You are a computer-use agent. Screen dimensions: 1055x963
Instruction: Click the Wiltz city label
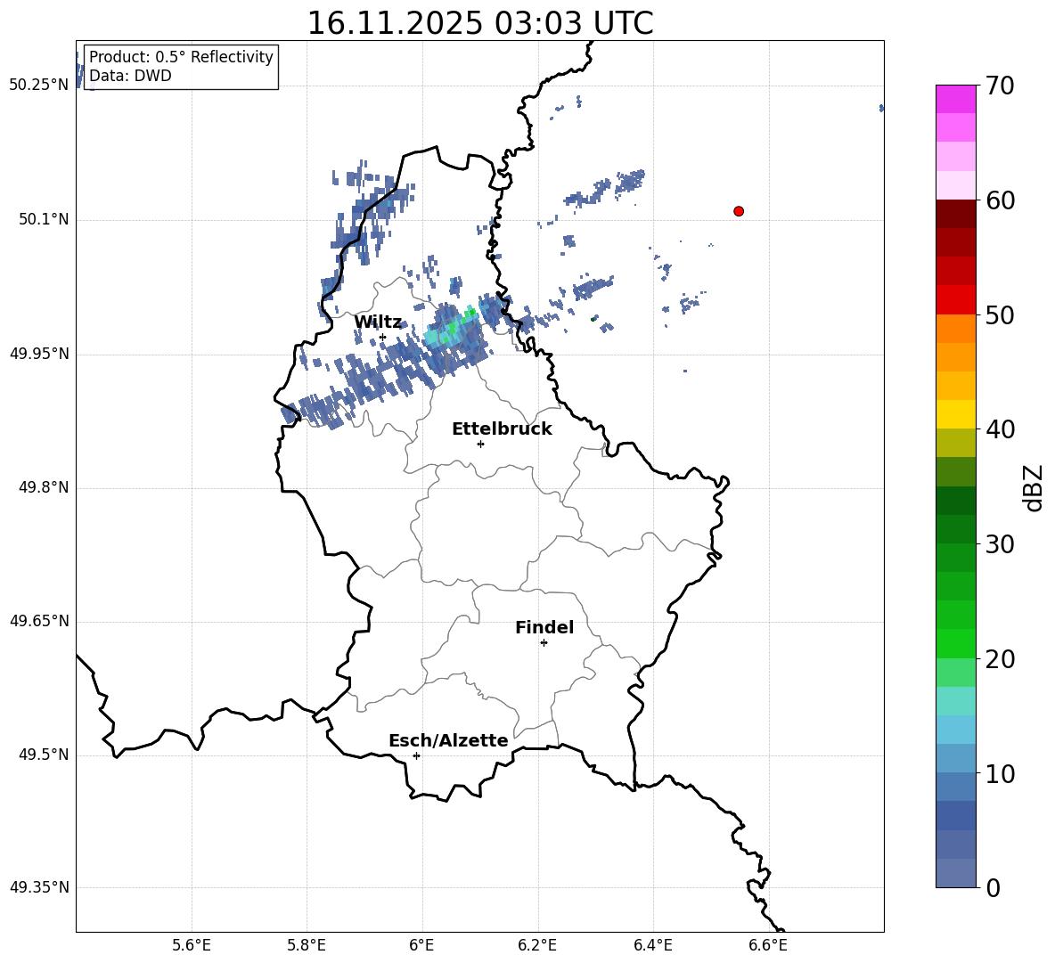(378, 322)
